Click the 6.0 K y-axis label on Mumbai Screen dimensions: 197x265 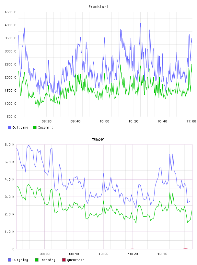click(9, 145)
